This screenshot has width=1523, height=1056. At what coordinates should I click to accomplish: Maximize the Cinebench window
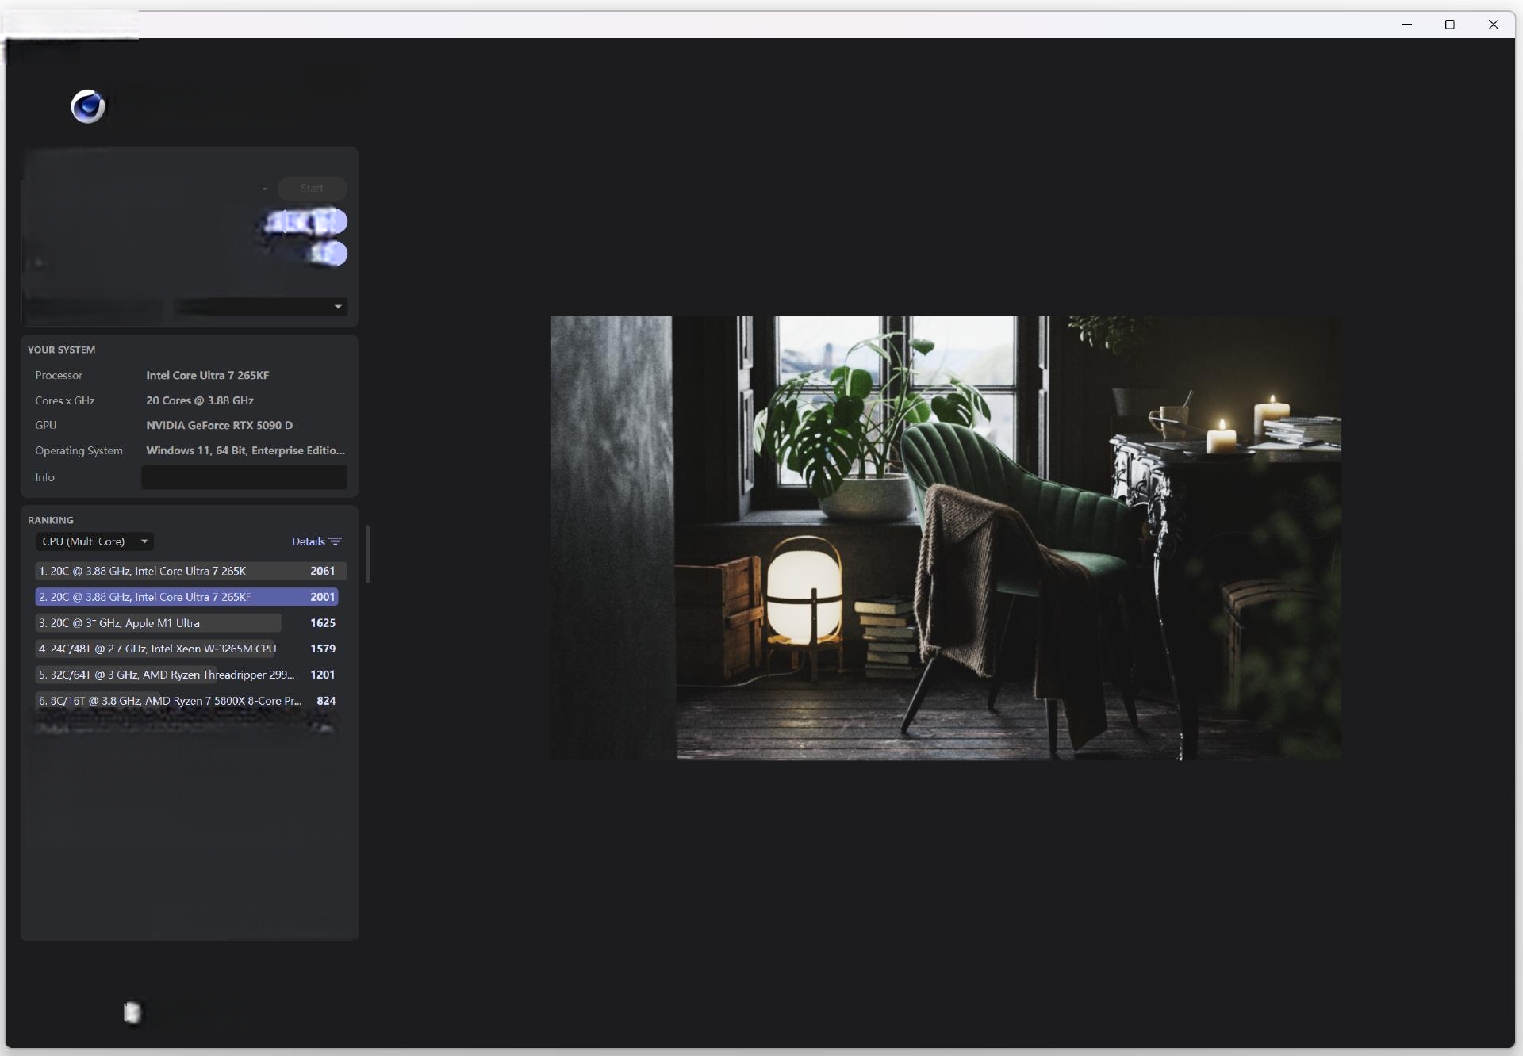tap(1450, 25)
